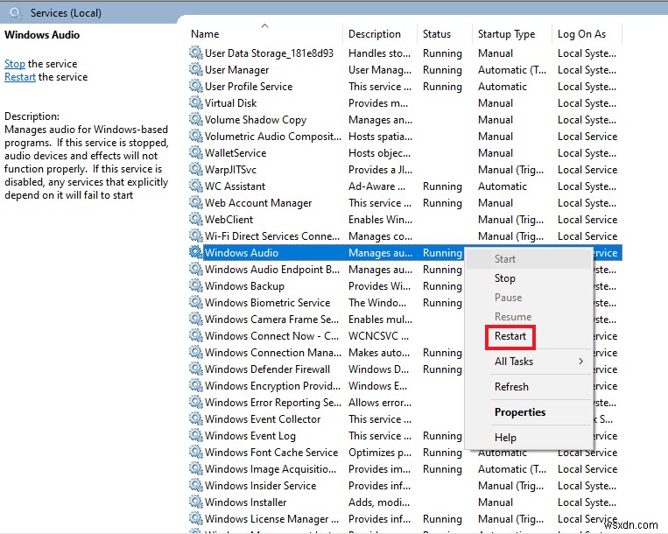Click the WarpJITSvc service icon
Screen dimensions: 668x534
195,169
